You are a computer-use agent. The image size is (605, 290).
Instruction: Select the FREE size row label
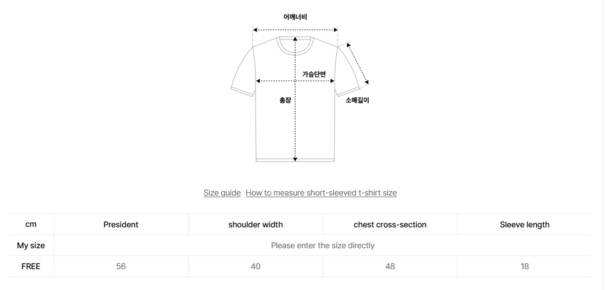coord(31,266)
